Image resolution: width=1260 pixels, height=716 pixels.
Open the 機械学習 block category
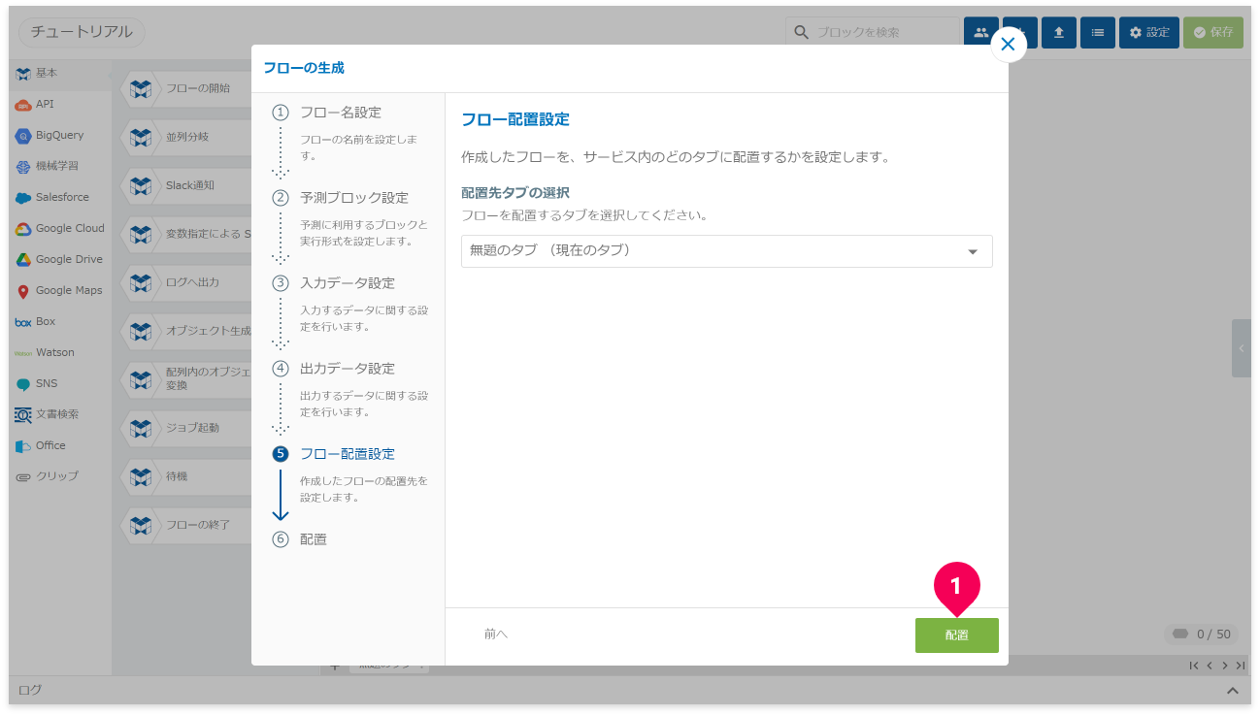60,166
